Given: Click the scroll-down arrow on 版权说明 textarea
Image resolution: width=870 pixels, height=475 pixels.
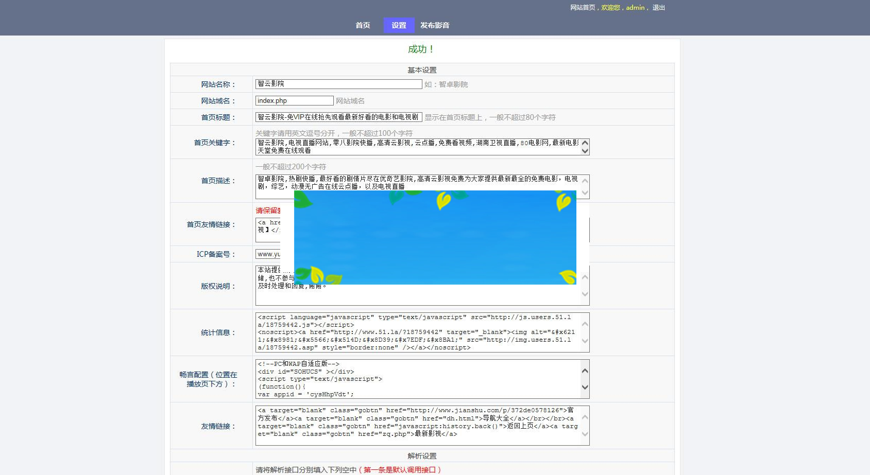Looking at the screenshot, I should pos(585,294).
